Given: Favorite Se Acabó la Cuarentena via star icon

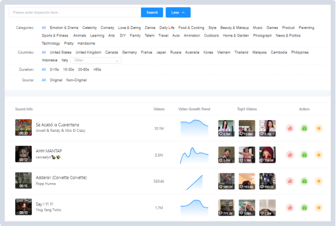Looking at the screenshot, I should pos(319,128).
